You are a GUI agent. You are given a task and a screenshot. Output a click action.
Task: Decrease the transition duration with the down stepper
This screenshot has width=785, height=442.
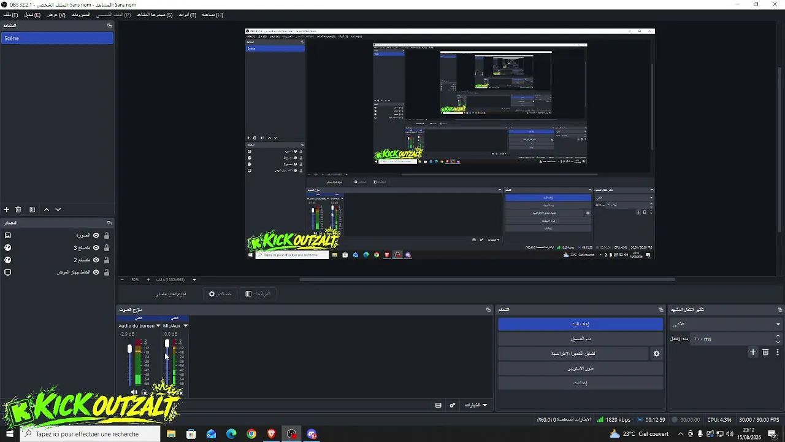click(x=778, y=341)
